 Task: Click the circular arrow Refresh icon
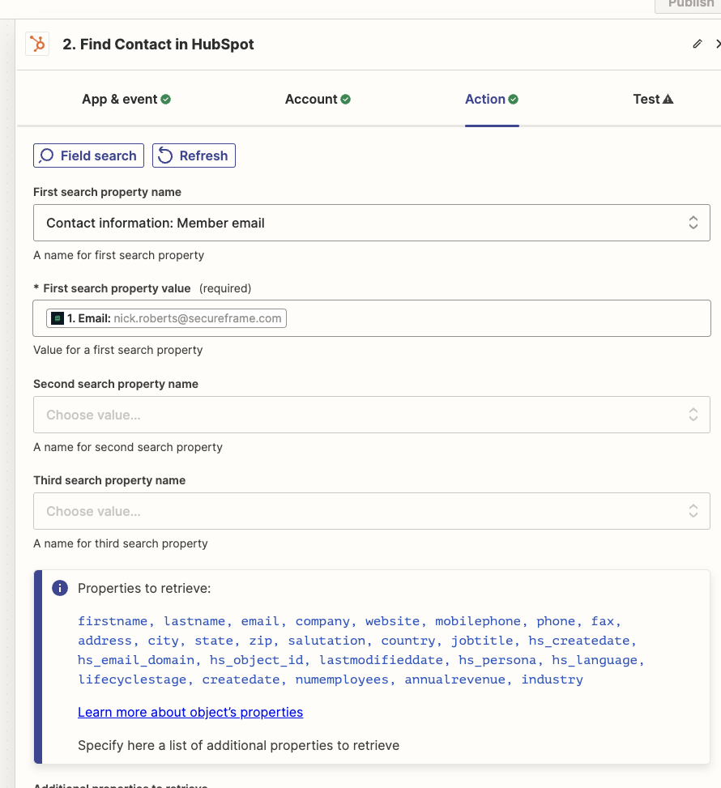[x=165, y=155]
